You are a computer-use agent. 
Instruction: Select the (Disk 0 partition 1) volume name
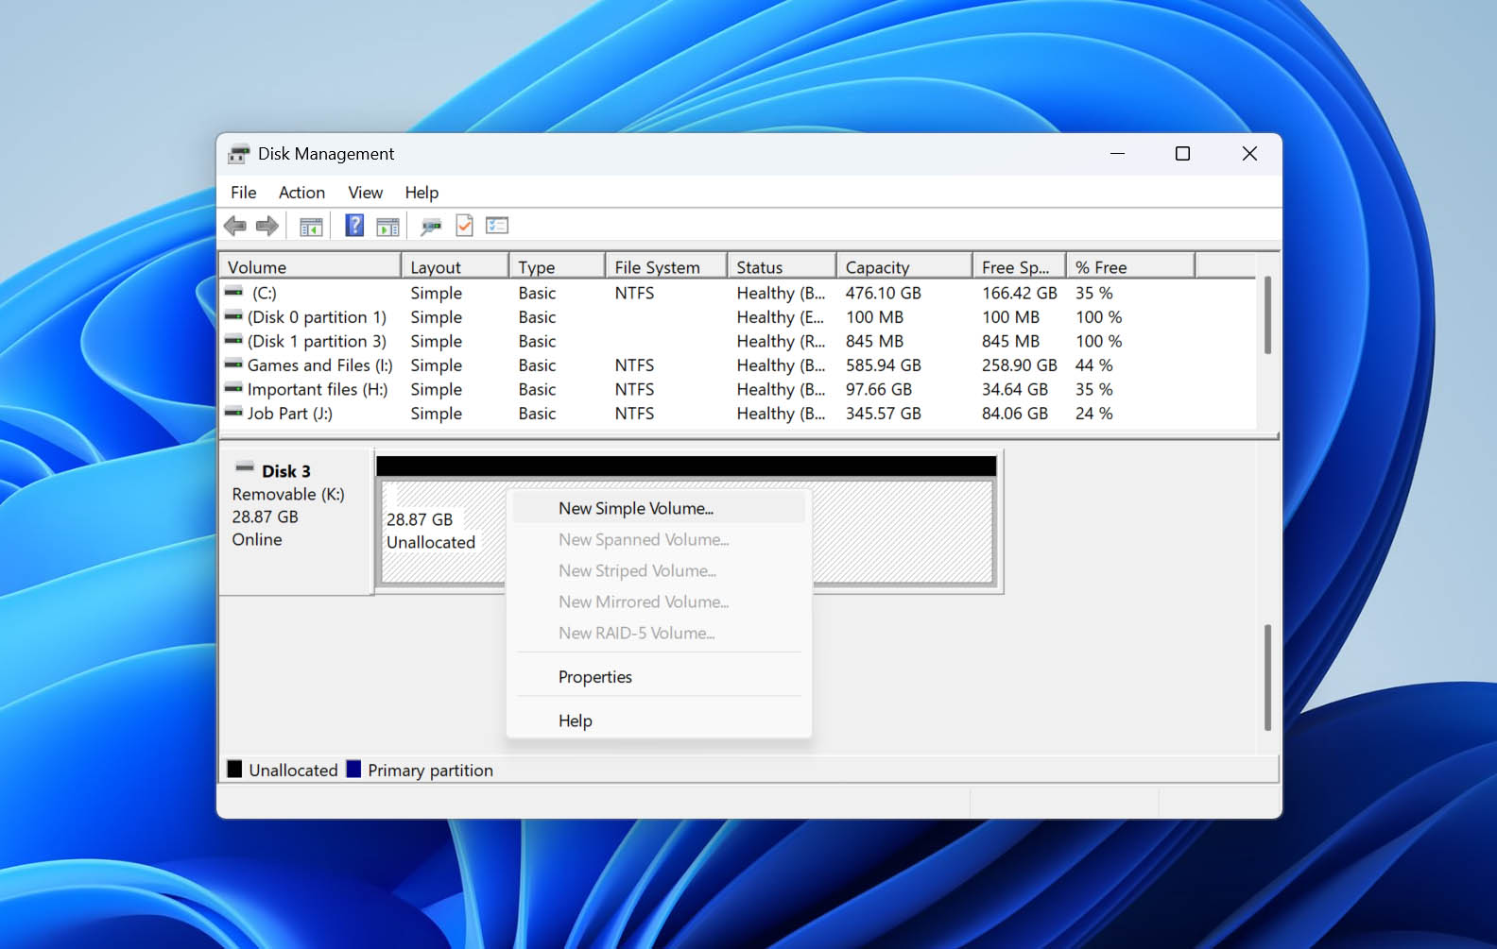point(317,317)
